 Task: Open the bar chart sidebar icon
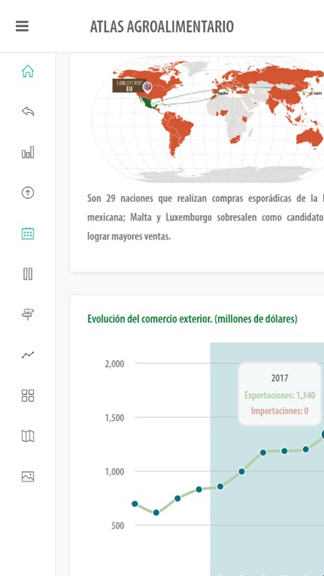28,152
